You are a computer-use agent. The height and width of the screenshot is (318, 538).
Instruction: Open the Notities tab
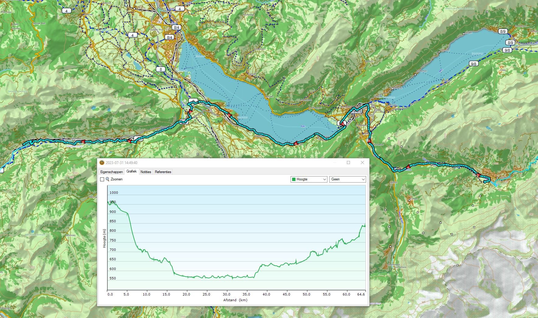(146, 172)
